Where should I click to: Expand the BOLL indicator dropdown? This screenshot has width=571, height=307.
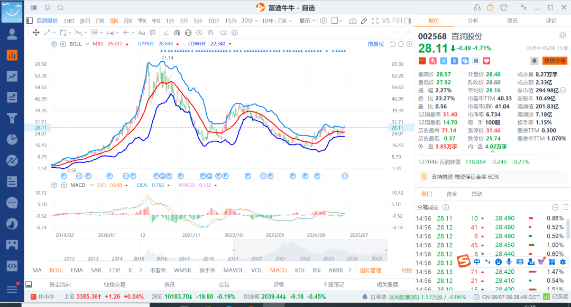(87, 44)
